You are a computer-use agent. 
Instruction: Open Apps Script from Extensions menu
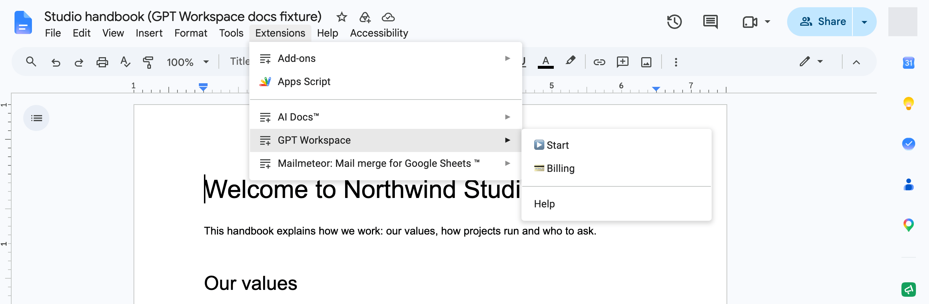386,81
